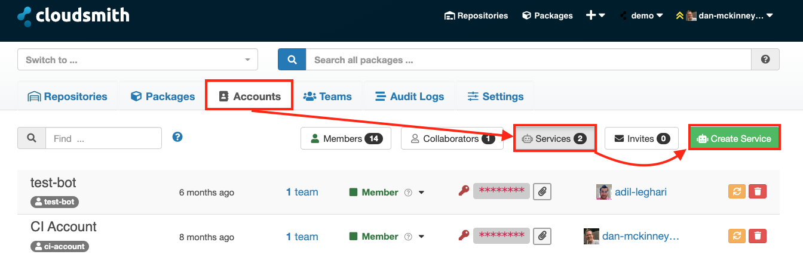The width and height of the screenshot is (803, 273).
Task: Focus the Find accounts input field
Action: click(x=104, y=138)
